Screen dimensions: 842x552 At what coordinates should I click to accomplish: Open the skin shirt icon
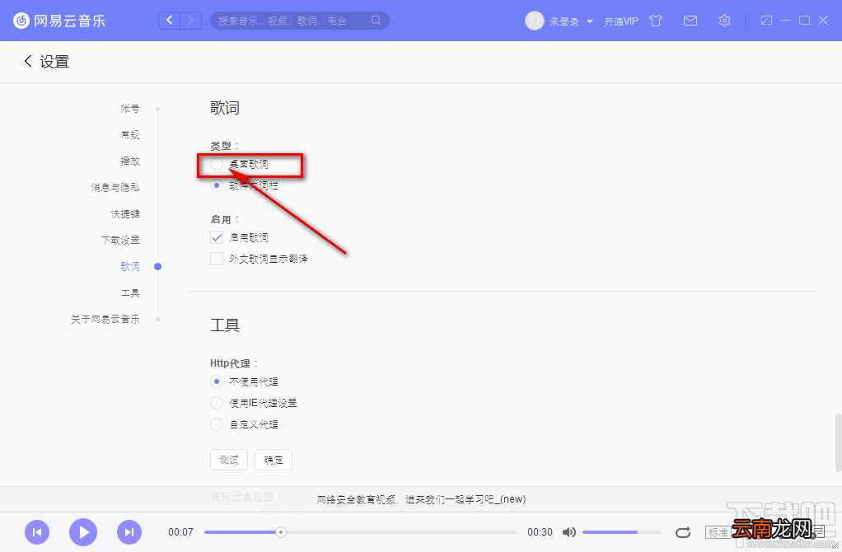656,21
